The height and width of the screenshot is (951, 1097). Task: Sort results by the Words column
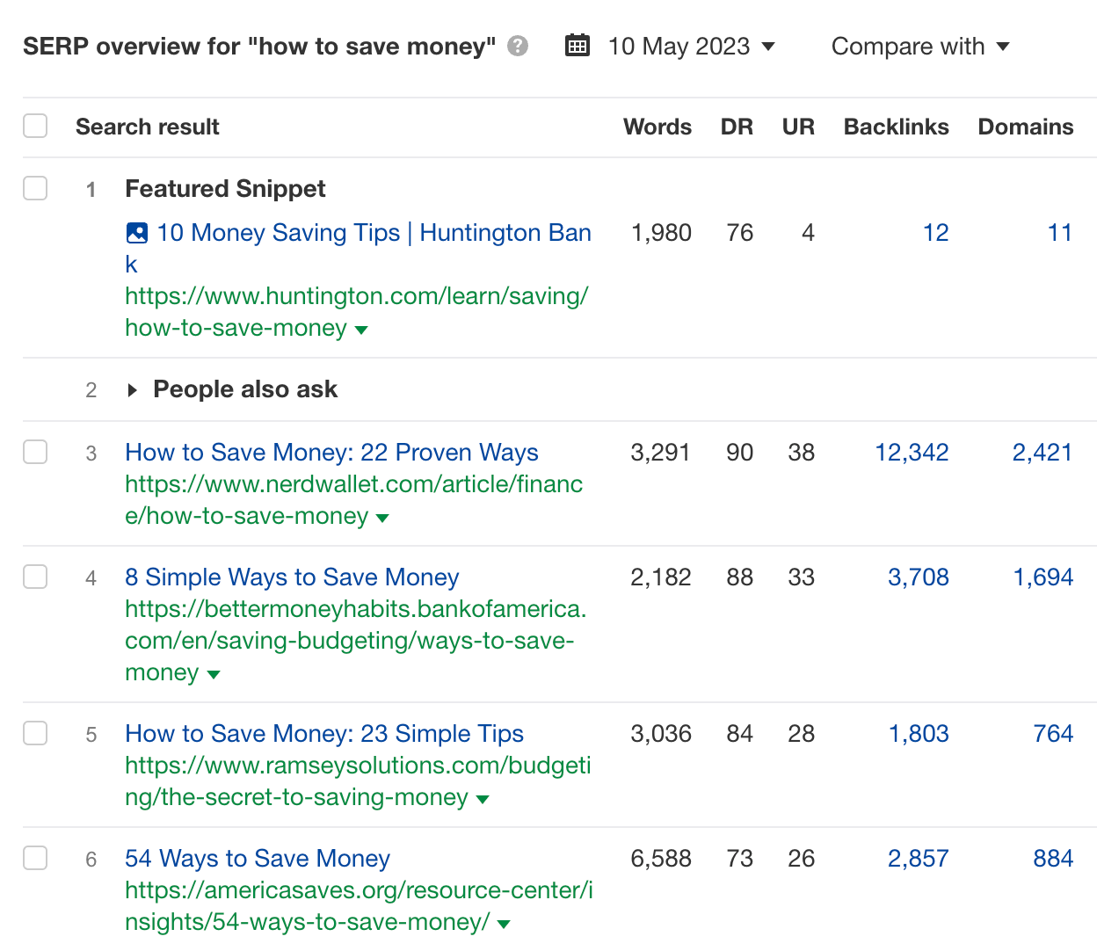point(657,126)
